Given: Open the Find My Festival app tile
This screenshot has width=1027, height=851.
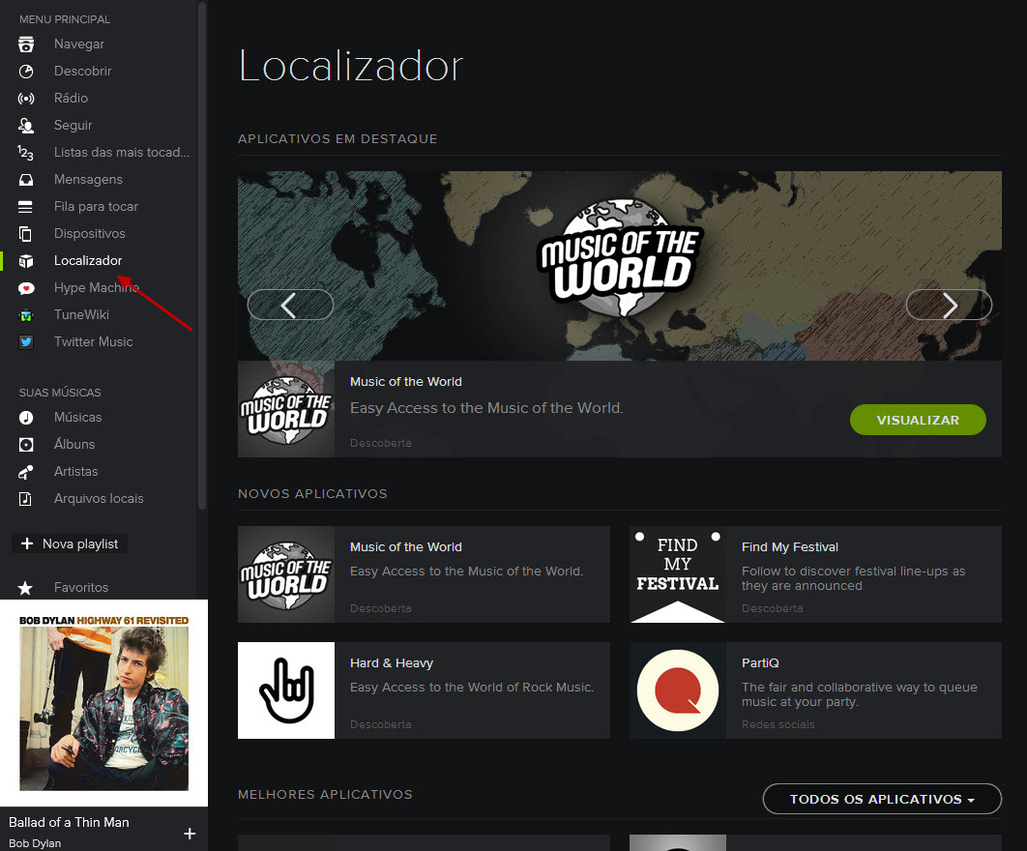Looking at the screenshot, I should tap(814, 574).
